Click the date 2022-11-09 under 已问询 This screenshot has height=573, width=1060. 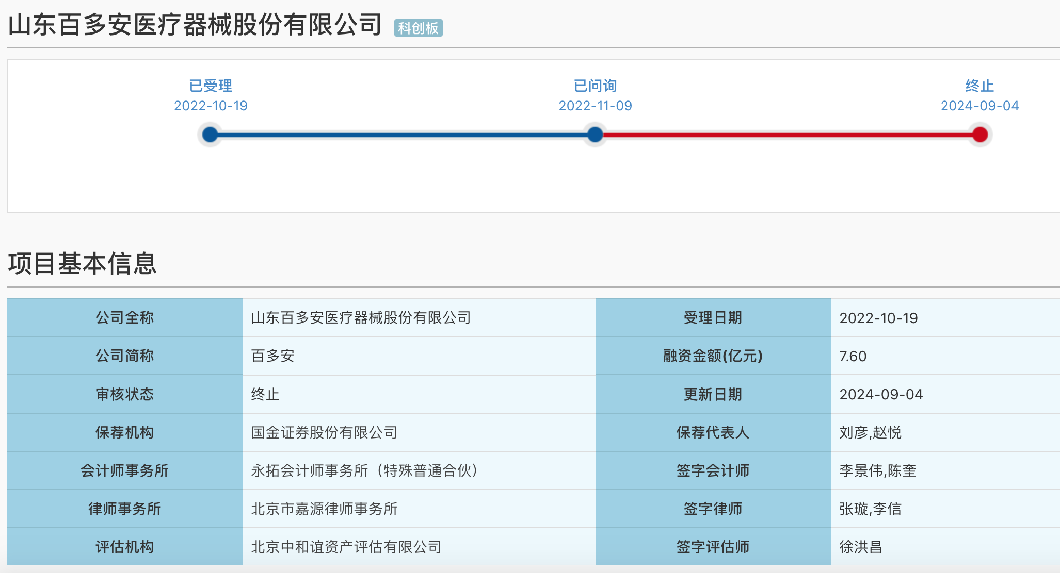(x=595, y=106)
